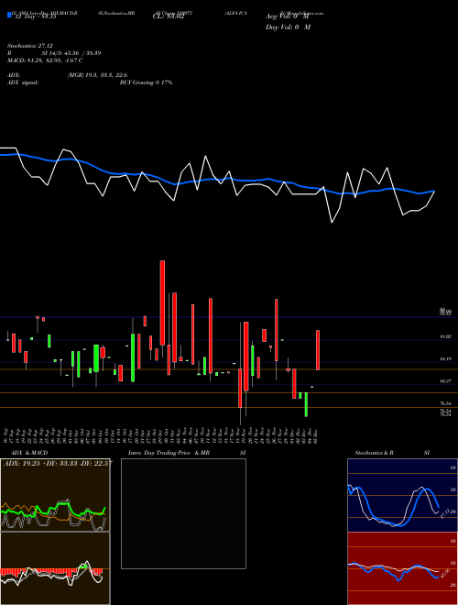Open the ADX indicator chart panel
Image resolution: width=458 pixels, height=605 pixels.
(55, 495)
